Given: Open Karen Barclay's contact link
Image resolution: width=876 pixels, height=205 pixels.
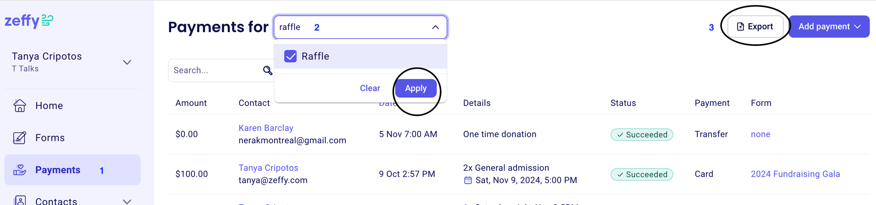Looking at the screenshot, I should (x=266, y=128).
